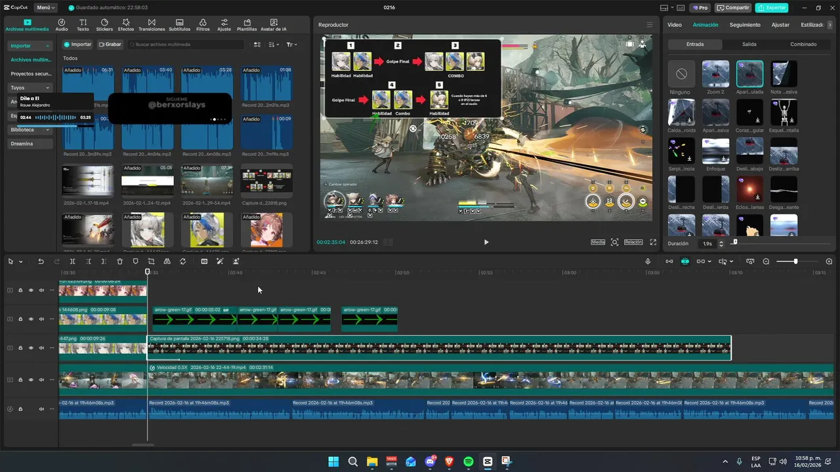Switch to the Salida animation tab
840x472 pixels.
(x=749, y=45)
